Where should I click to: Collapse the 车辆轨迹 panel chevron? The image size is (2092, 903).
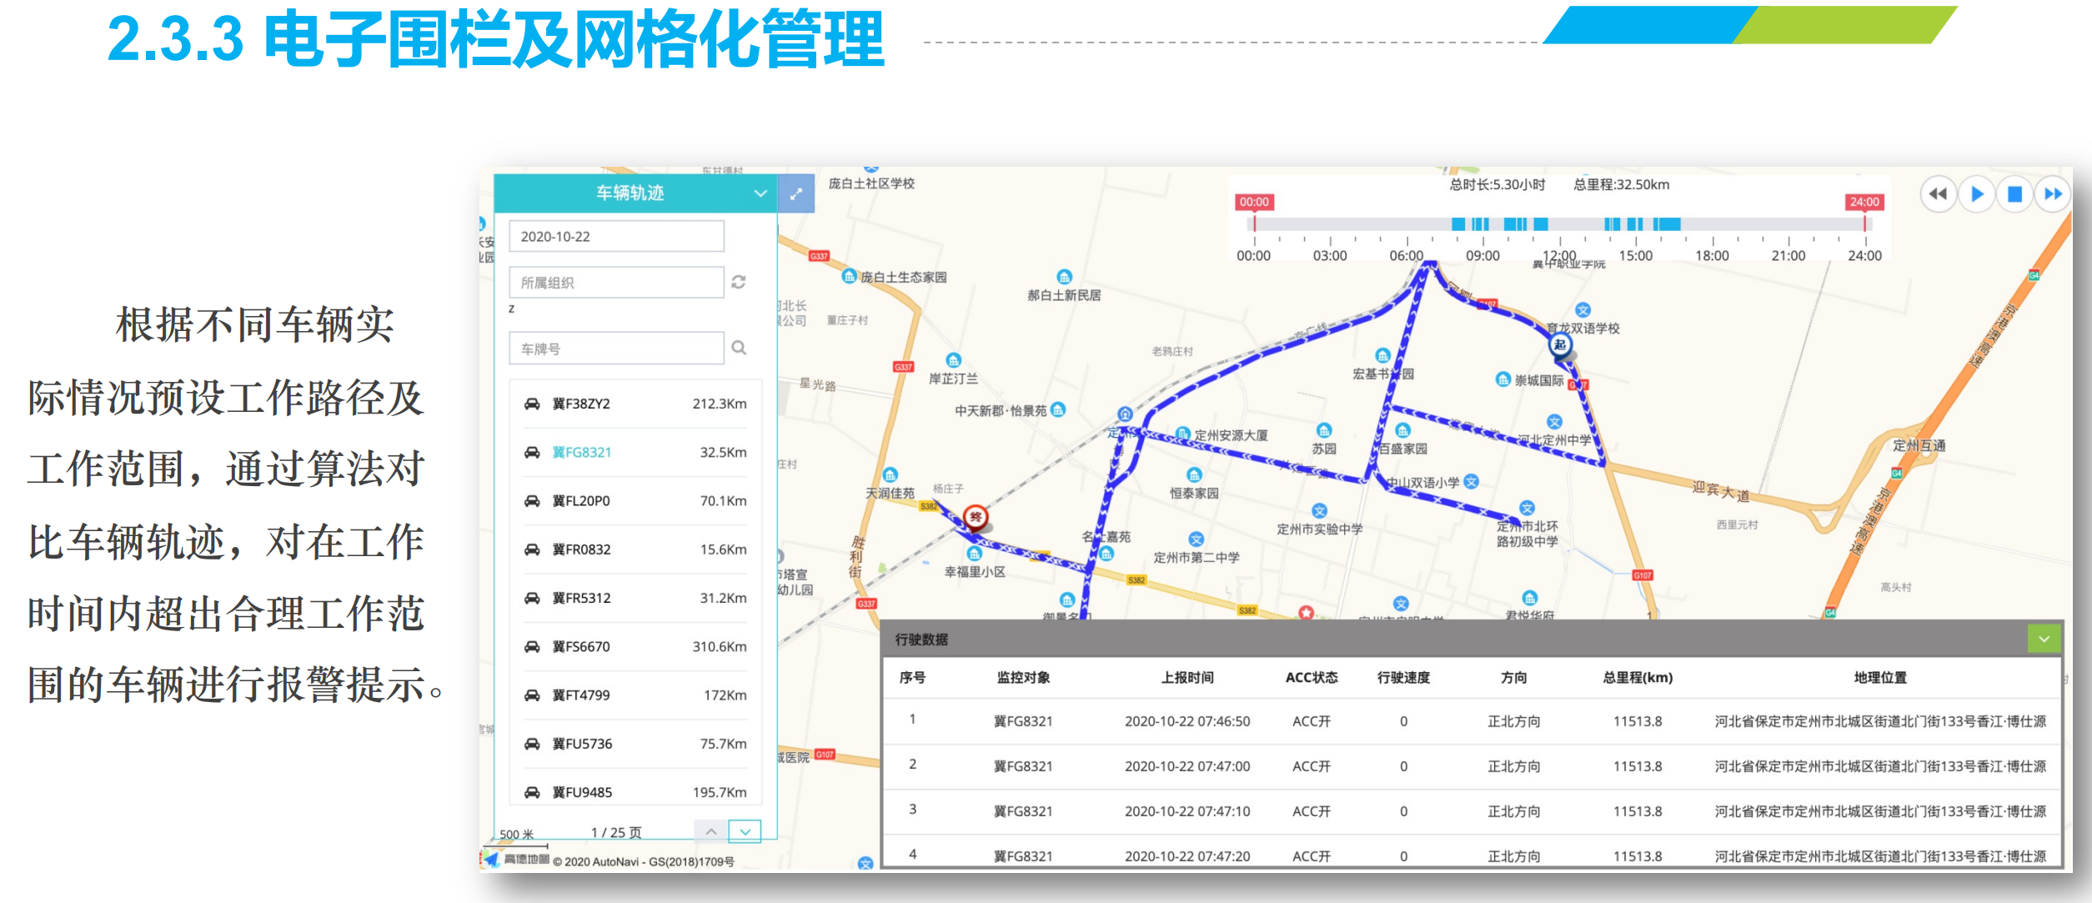[760, 193]
